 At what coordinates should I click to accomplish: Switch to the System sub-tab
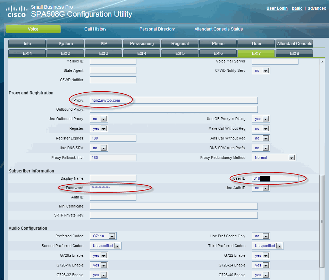click(x=66, y=44)
